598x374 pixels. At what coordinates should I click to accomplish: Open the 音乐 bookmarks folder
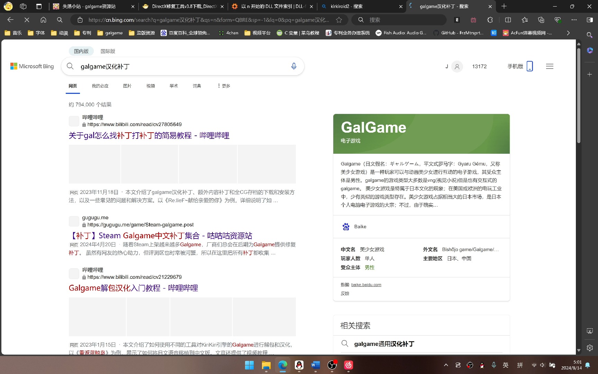[13, 33]
